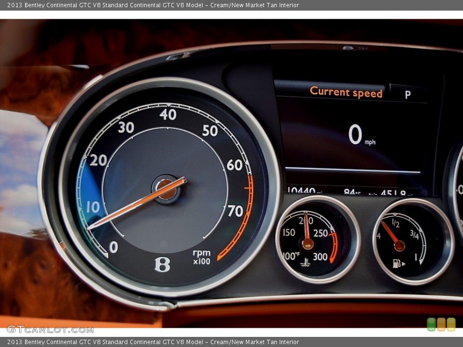Click the 'rpm x100' label
The image size is (463, 347).
tap(202, 257)
